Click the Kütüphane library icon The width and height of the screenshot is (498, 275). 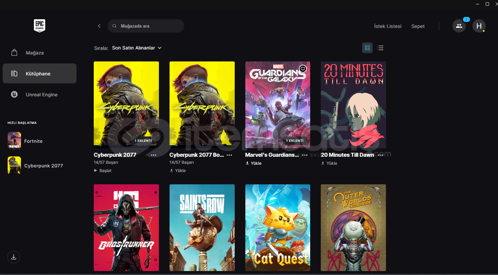[14, 73]
